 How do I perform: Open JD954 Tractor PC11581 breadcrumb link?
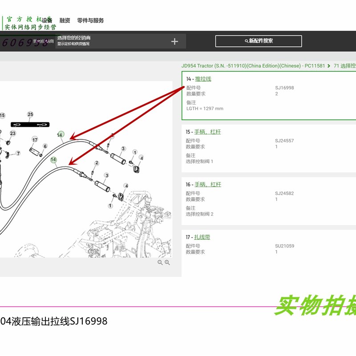click(x=253, y=66)
